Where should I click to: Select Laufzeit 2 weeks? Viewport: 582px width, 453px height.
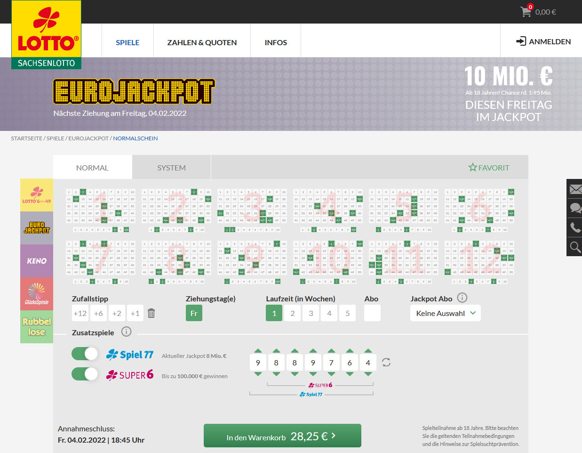(x=293, y=313)
